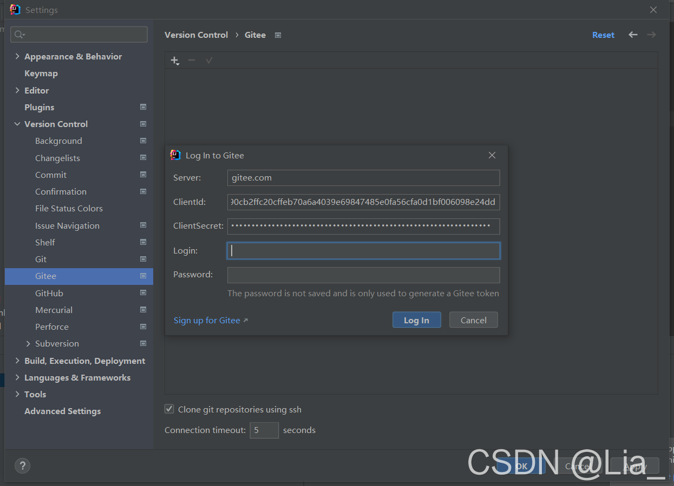Screen dimensions: 674x486
Task: Click the forward arrow in Settings header
Action: [651, 35]
